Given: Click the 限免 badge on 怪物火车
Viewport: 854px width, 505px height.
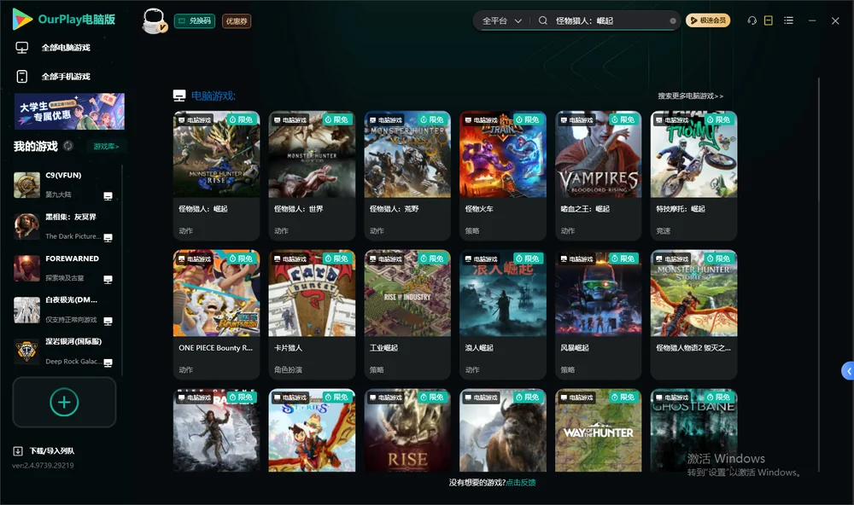Looking at the screenshot, I should click(528, 119).
